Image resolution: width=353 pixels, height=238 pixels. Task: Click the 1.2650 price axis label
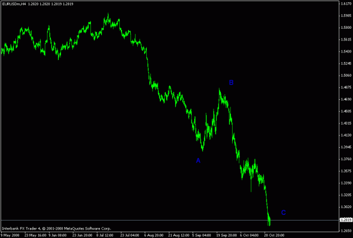[346, 231]
